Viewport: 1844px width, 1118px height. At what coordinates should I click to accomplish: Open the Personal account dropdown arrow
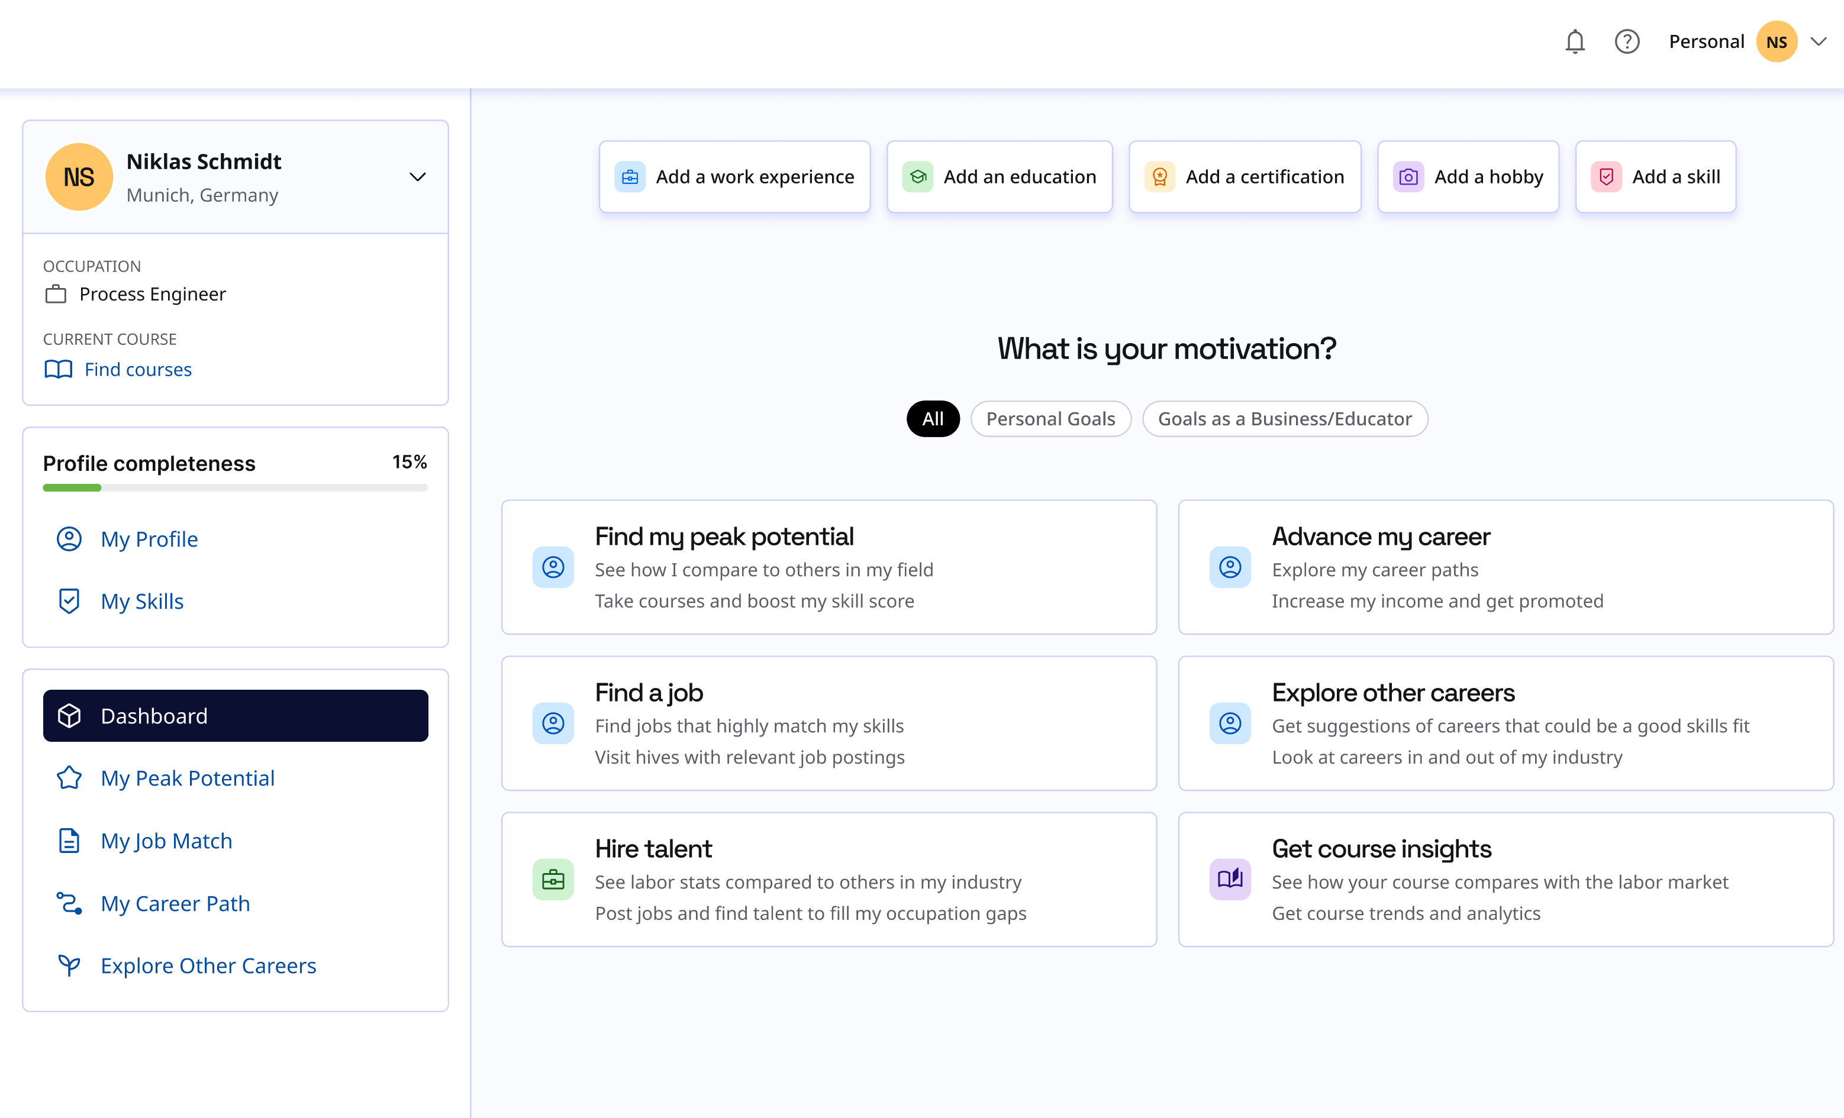[1819, 42]
